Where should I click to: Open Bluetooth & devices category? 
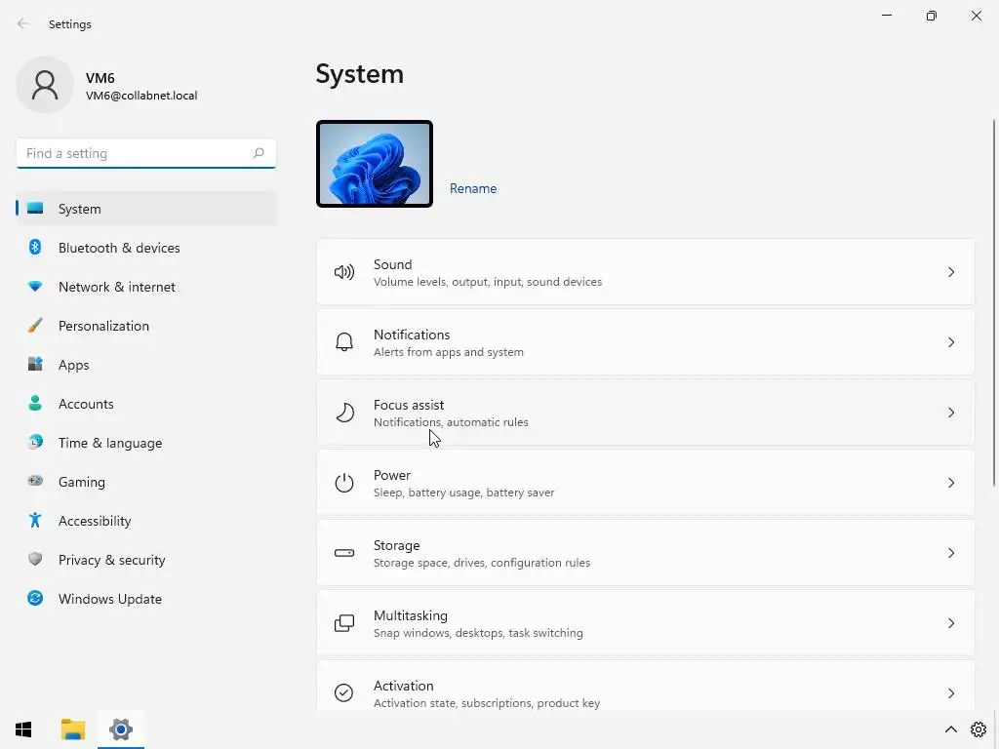click(x=119, y=248)
